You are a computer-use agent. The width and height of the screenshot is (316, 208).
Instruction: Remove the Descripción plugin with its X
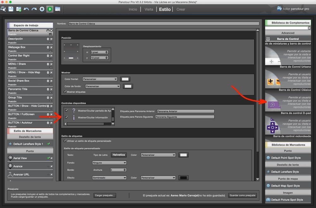pyautogui.click(x=52, y=39)
